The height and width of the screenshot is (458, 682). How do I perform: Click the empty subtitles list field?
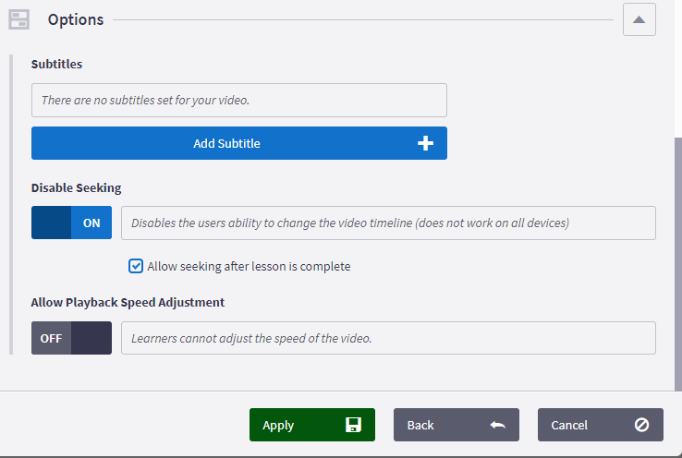pos(238,100)
